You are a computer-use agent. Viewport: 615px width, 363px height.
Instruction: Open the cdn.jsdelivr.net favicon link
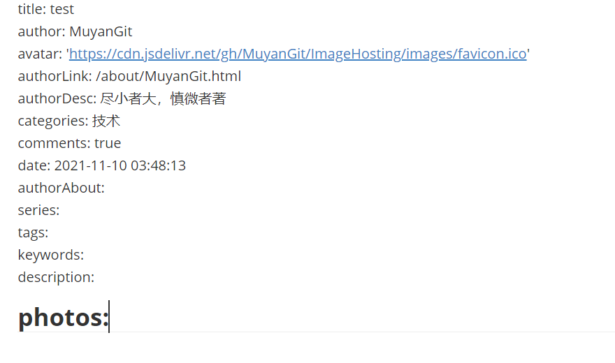pos(298,54)
